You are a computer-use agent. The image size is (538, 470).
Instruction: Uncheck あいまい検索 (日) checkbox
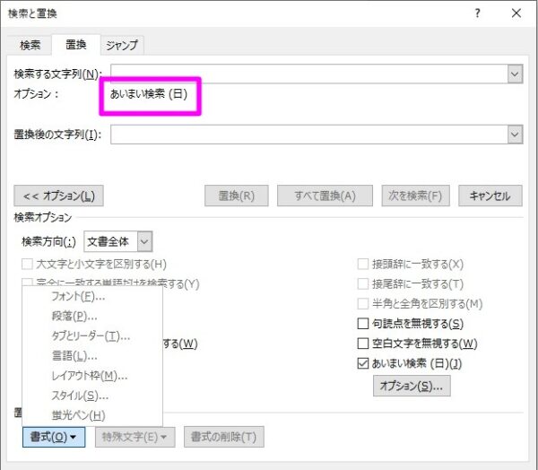[363, 364]
